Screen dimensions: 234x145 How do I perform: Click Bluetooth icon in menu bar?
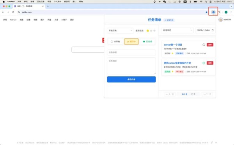click(190, 2)
